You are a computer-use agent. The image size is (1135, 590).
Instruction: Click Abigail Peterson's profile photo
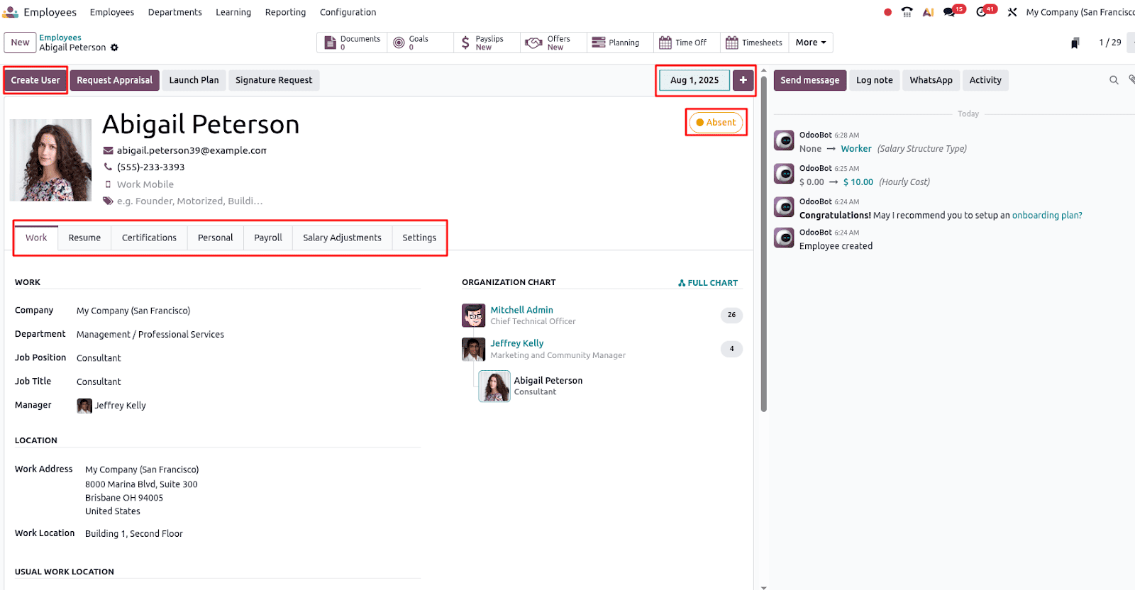coord(50,160)
